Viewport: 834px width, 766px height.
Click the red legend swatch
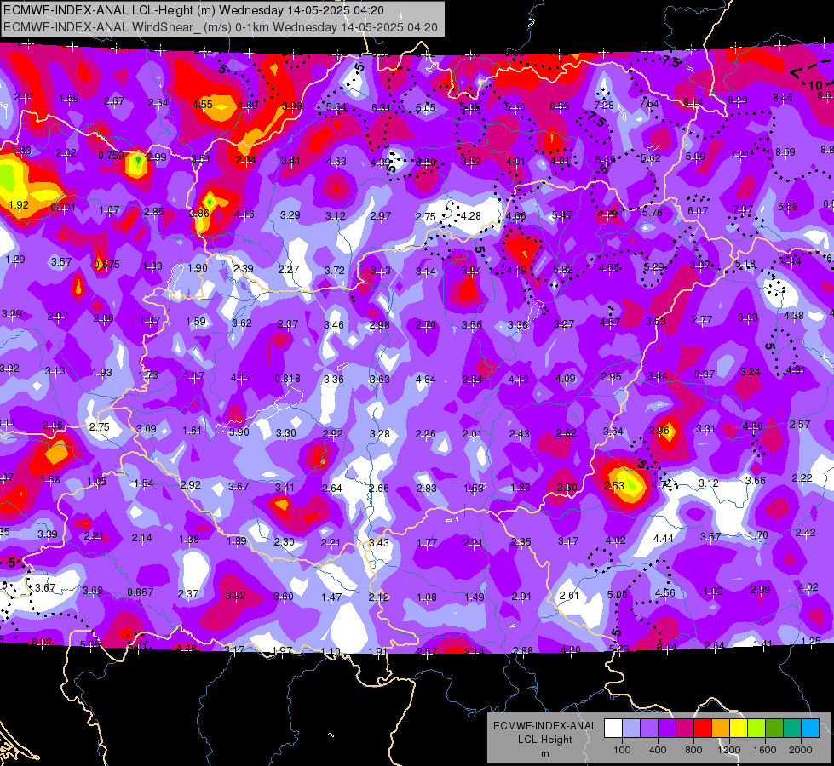pyautogui.click(x=703, y=729)
